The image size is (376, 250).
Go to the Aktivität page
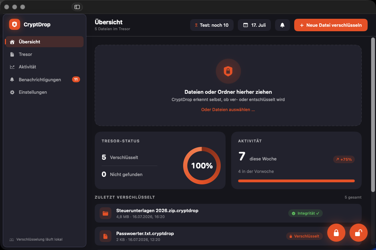click(x=44, y=67)
